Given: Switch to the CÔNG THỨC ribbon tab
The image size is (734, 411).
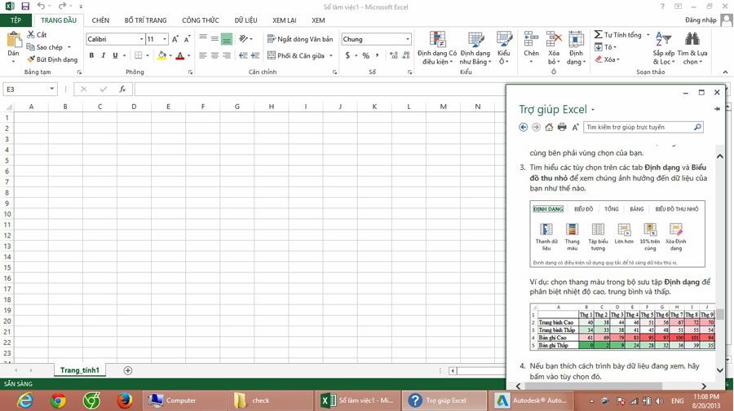Looking at the screenshot, I should [200, 20].
